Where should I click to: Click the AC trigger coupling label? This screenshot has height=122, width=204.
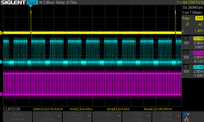pos(200,24)
